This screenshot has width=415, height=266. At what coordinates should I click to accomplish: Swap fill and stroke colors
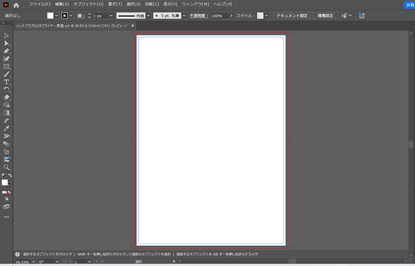point(10,176)
